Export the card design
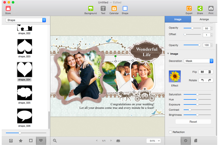Image resolution: width=219 pixels, height=145 pixels. point(189,10)
